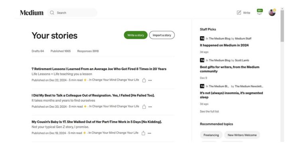Viewport: 299px width, 149px height.
Task: Open The Medium Blog link by Scott Lamb
Action: click(220, 60)
